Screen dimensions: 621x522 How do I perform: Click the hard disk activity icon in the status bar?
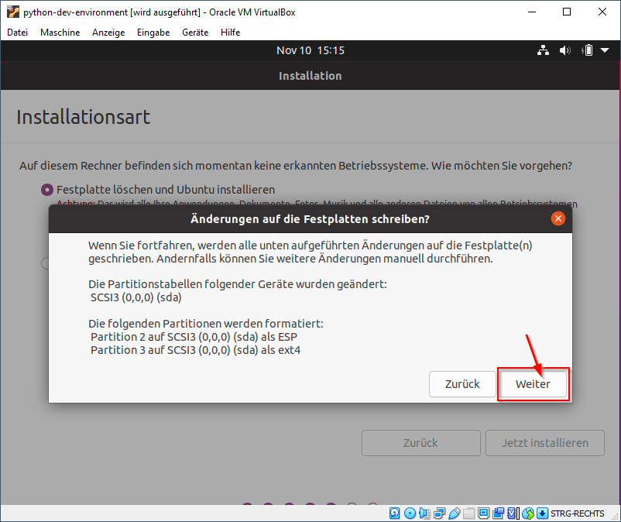(394, 513)
